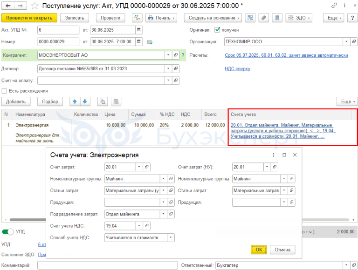Viewport: 358px width, 270px height.
Task: Click the Комментарий input field
Action: point(106,265)
